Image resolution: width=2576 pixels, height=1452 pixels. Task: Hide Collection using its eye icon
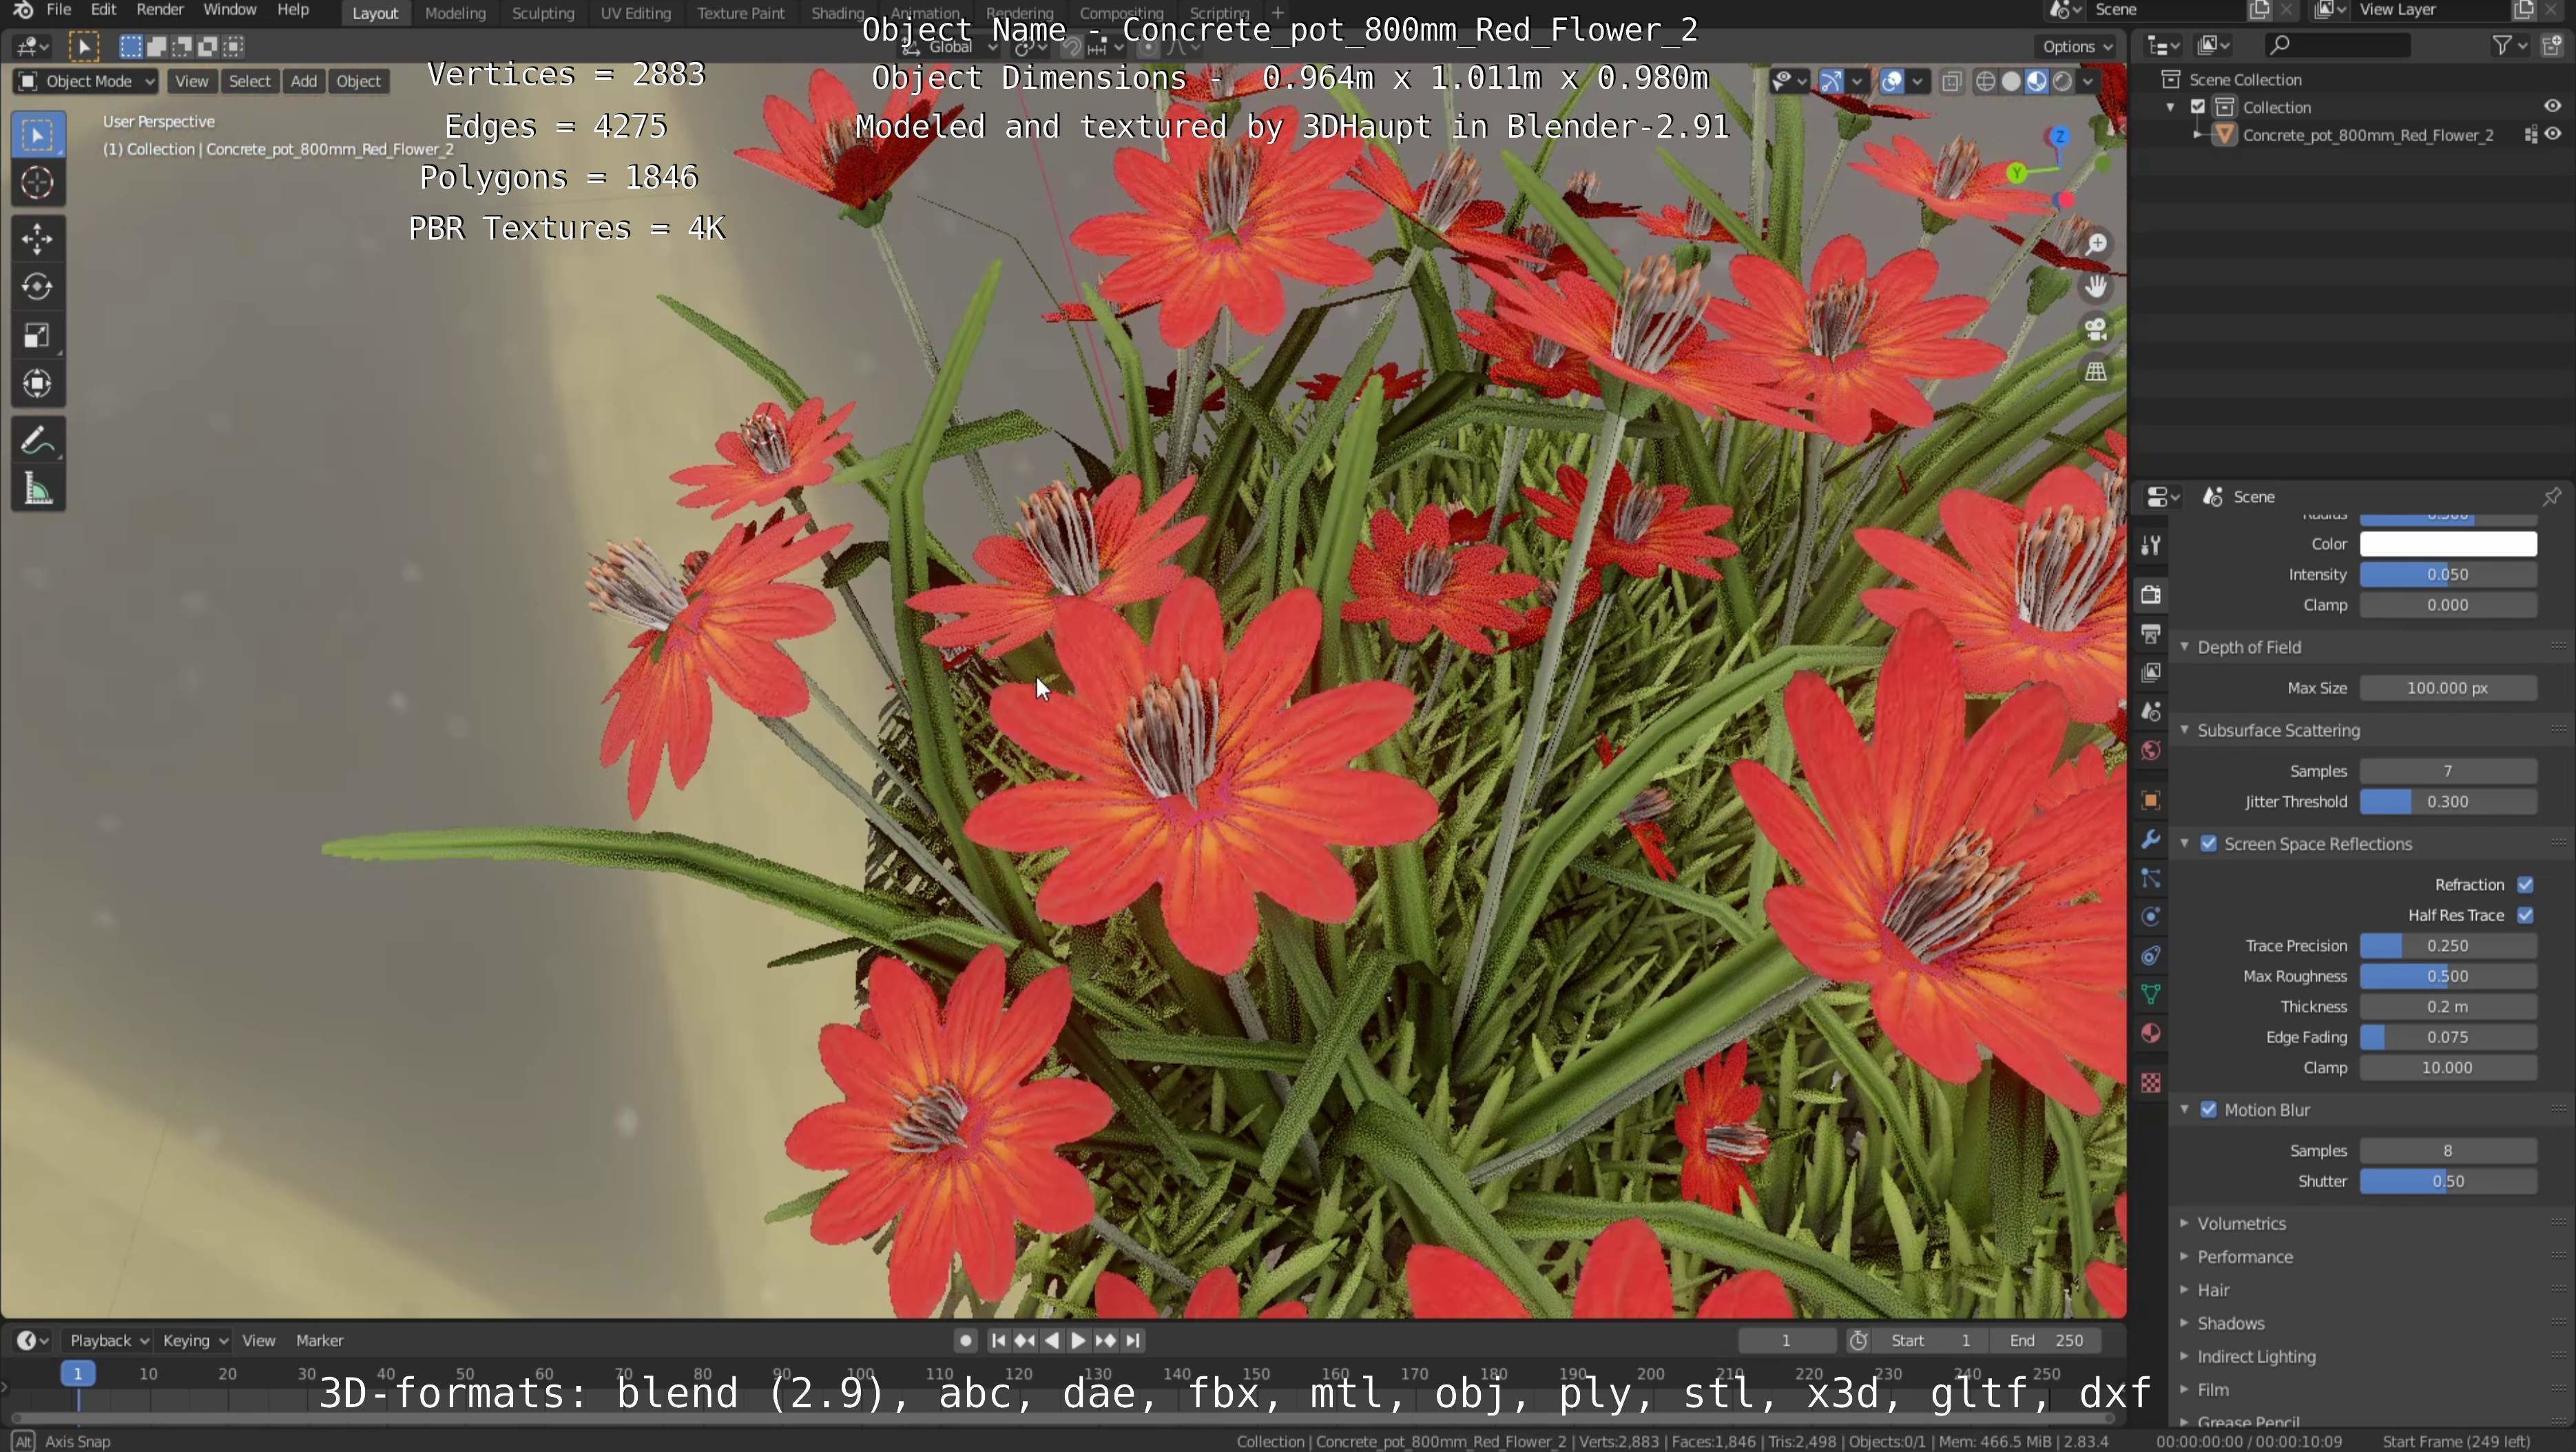coord(2552,106)
